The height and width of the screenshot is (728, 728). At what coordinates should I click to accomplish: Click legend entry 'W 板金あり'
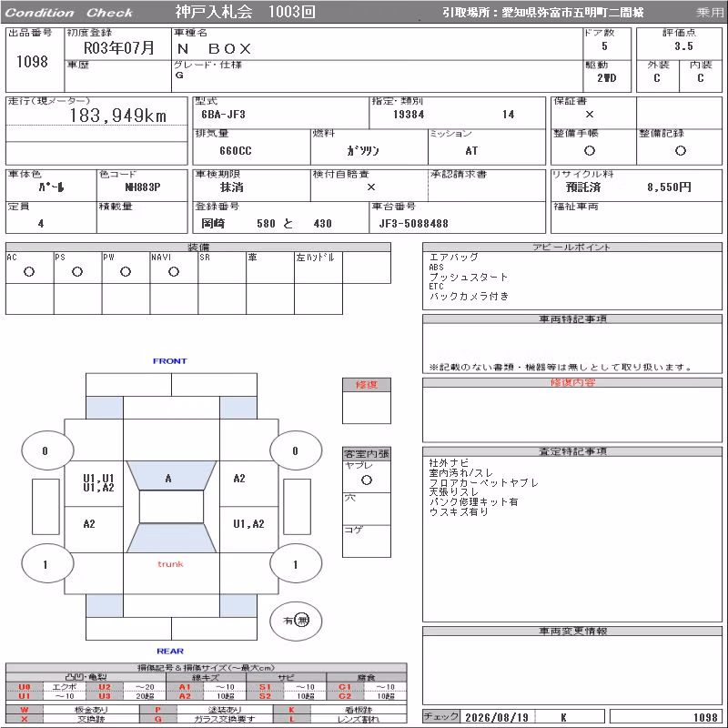73,710
